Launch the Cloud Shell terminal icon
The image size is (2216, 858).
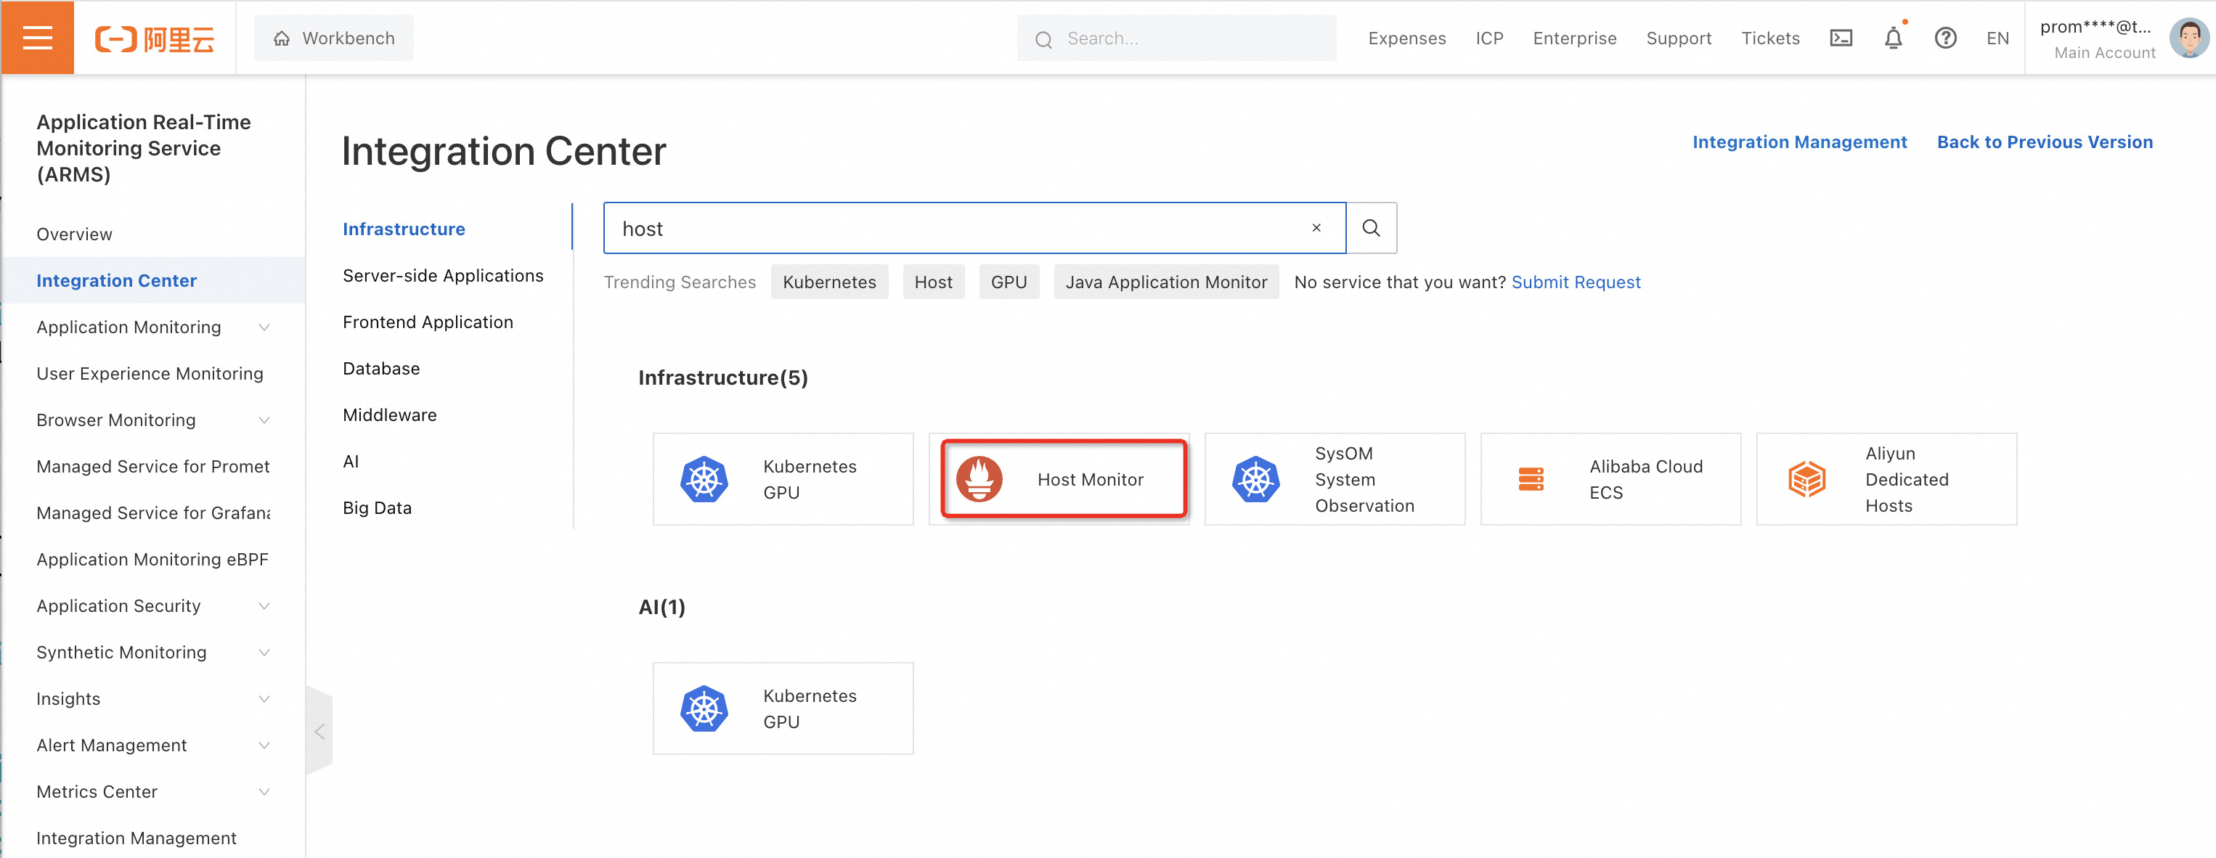pyautogui.click(x=1840, y=38)
